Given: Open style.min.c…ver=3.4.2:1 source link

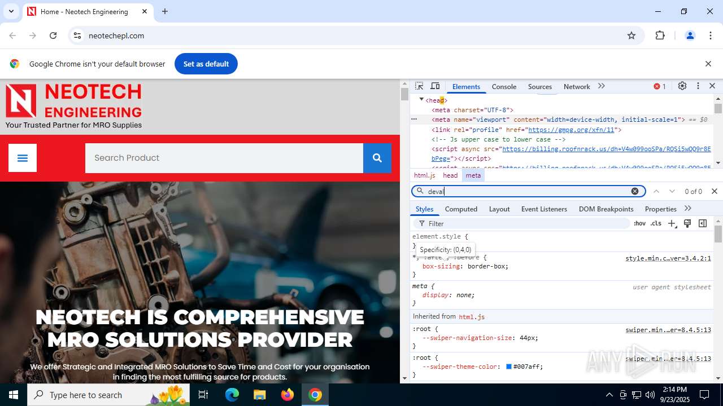Looking at the screenshot, I should point(668,258).
